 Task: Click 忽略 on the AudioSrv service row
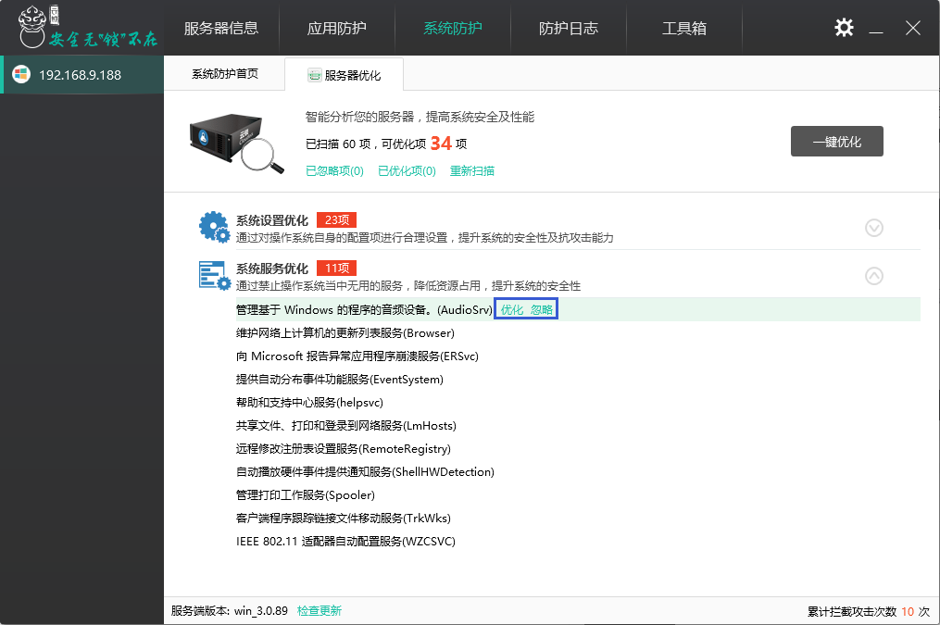(x=542, y=309)
